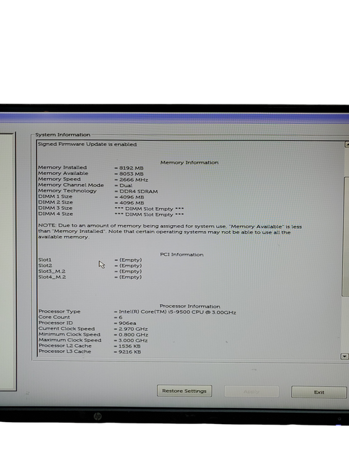The height and width of the screenshot is (466, 349).
Task: Click the Exit button
Action: coord(319,392)
